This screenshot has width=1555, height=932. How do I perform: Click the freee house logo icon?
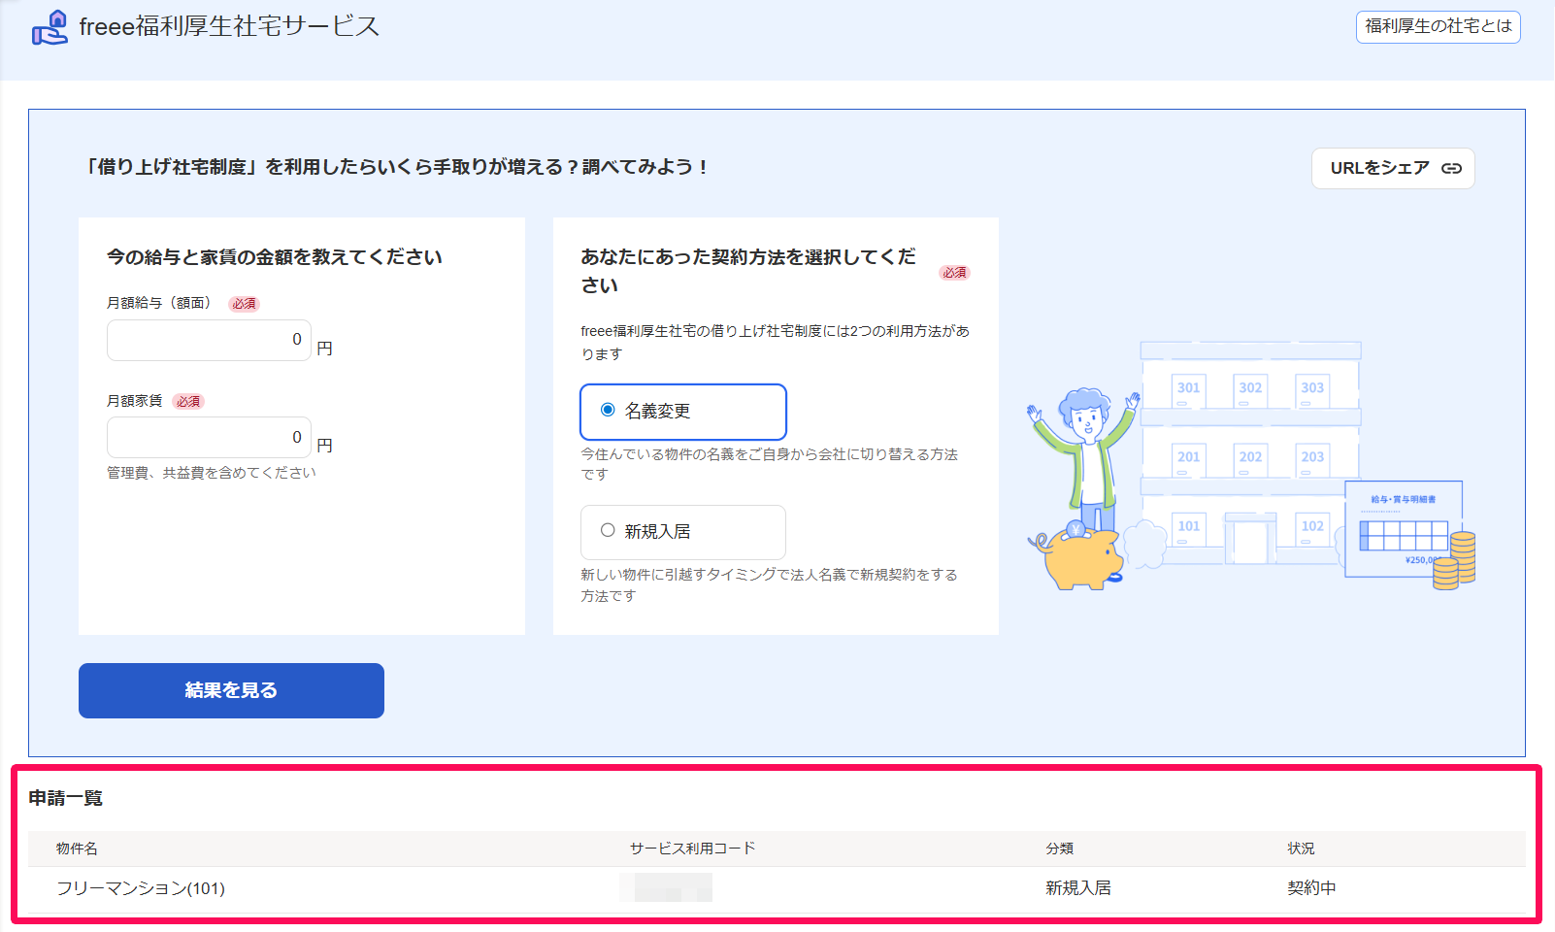50,28
